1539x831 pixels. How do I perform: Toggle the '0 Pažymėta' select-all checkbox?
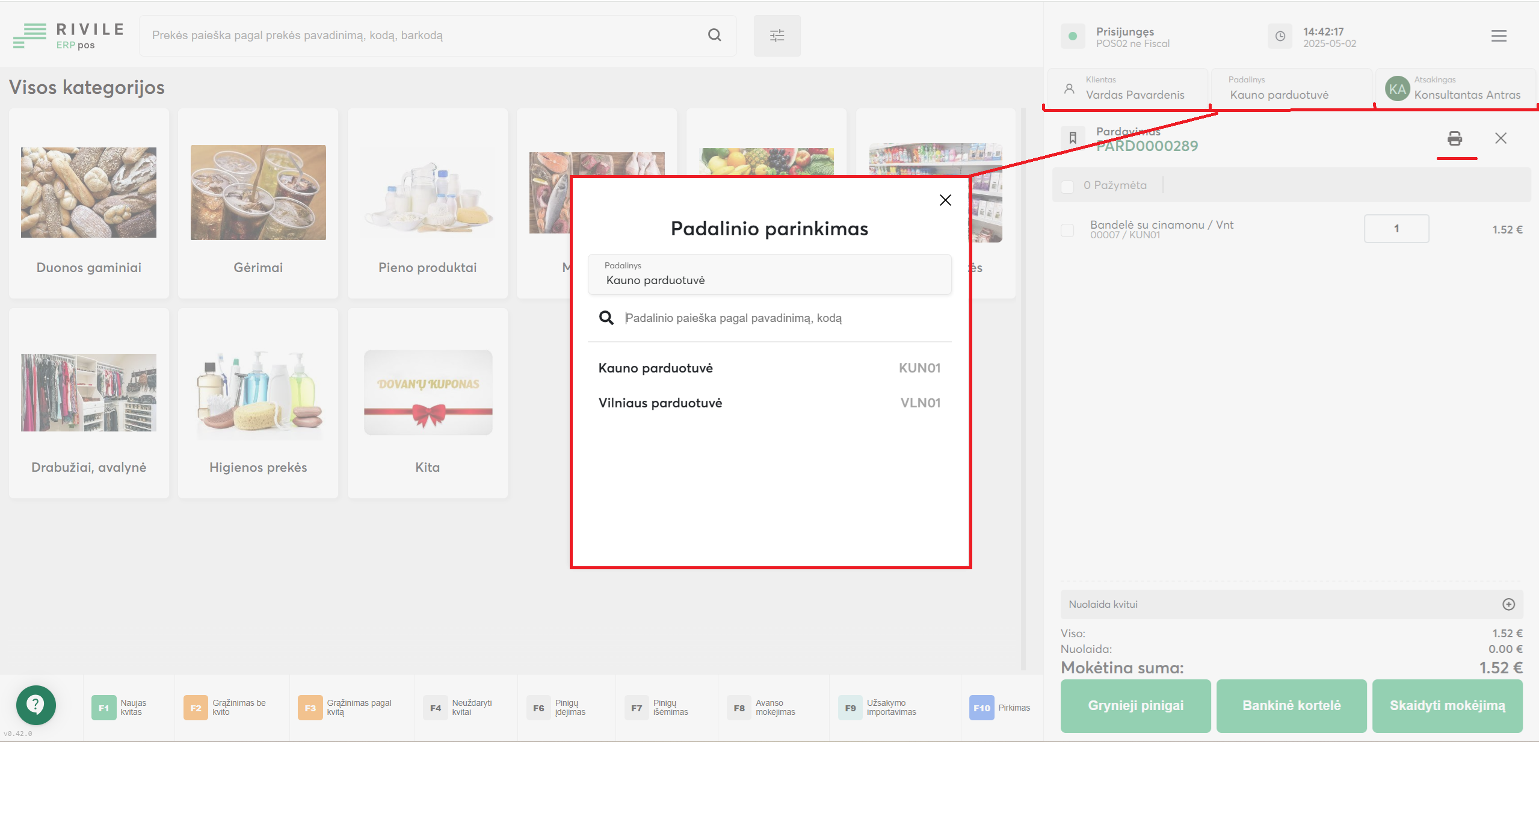(x=1067, y=186)
